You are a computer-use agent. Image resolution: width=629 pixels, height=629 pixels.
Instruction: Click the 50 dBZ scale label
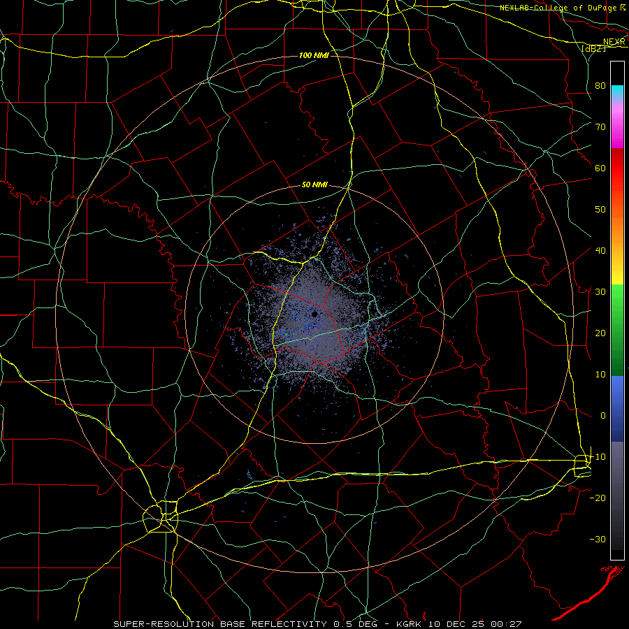coord(600,210)
